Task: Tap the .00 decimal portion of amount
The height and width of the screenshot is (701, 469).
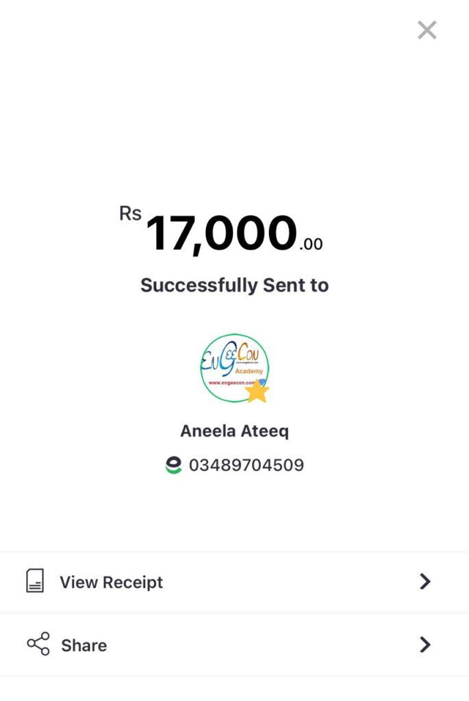Action: tap(311, 244)
